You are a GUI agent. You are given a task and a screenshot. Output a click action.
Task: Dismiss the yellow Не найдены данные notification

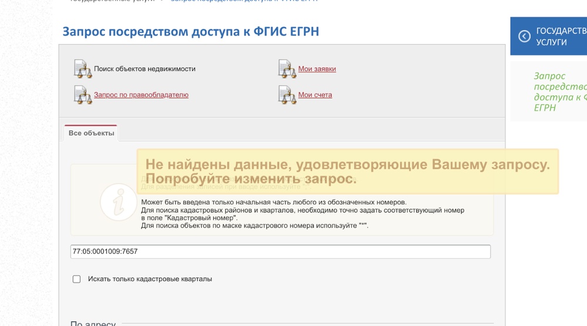click(x=348, y=171)
